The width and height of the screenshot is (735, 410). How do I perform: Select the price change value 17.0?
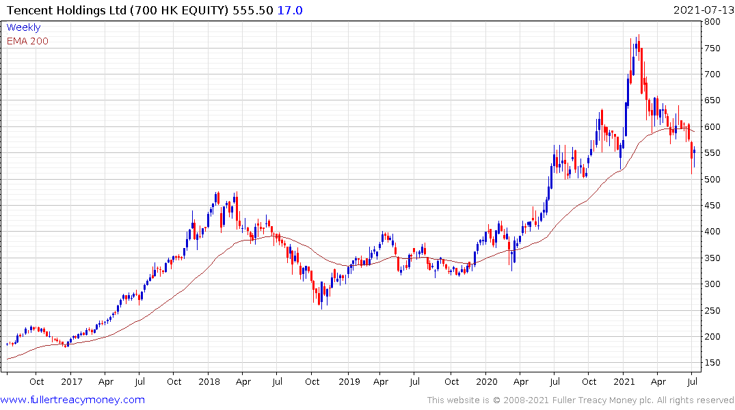[x=290, y=10]
